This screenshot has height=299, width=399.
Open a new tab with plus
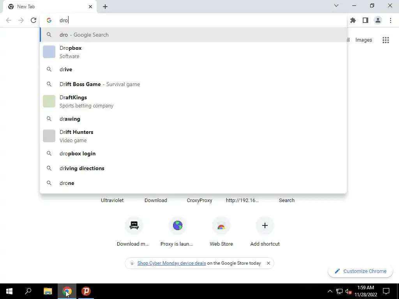105,7
